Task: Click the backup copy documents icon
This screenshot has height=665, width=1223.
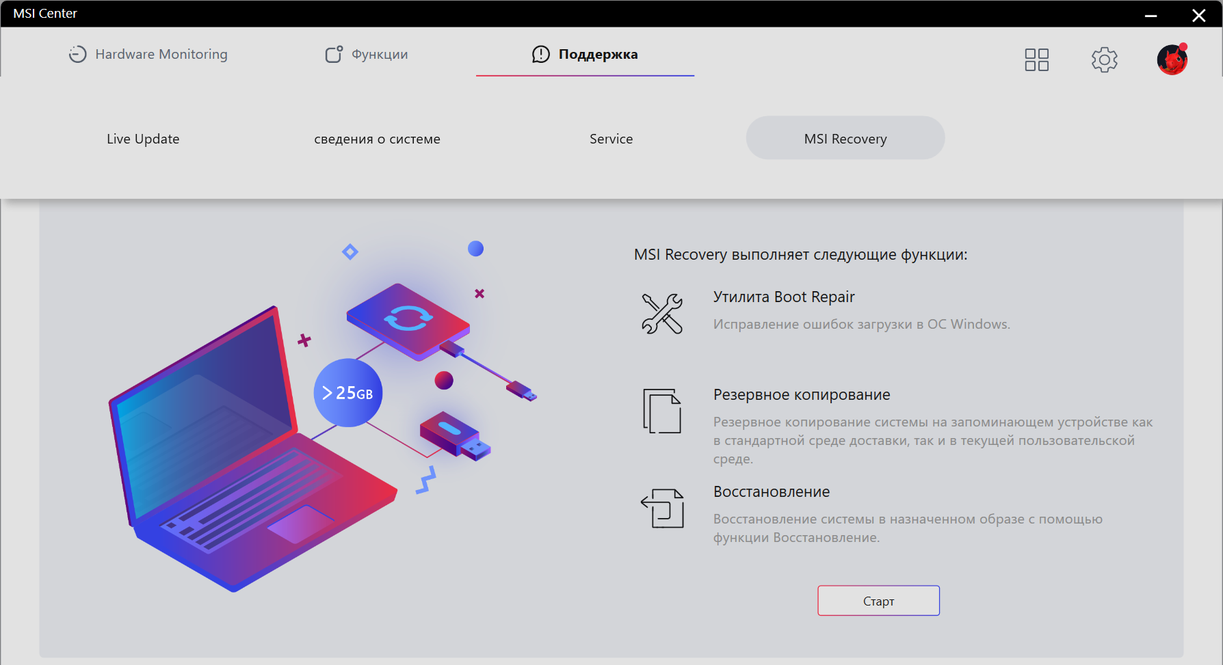Action: [x=662, y=411]
